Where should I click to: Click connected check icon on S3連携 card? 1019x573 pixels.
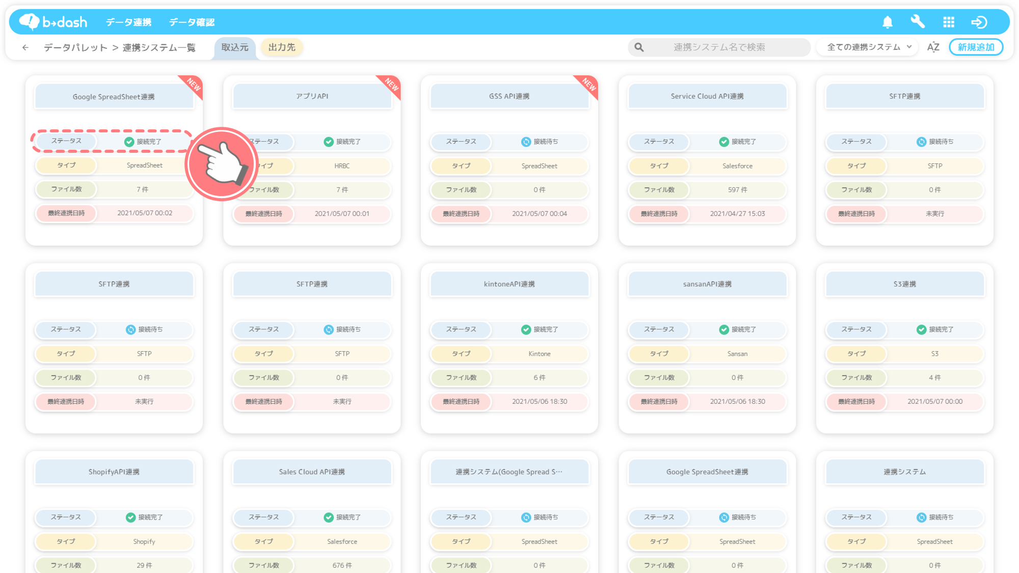coord(921,330)
